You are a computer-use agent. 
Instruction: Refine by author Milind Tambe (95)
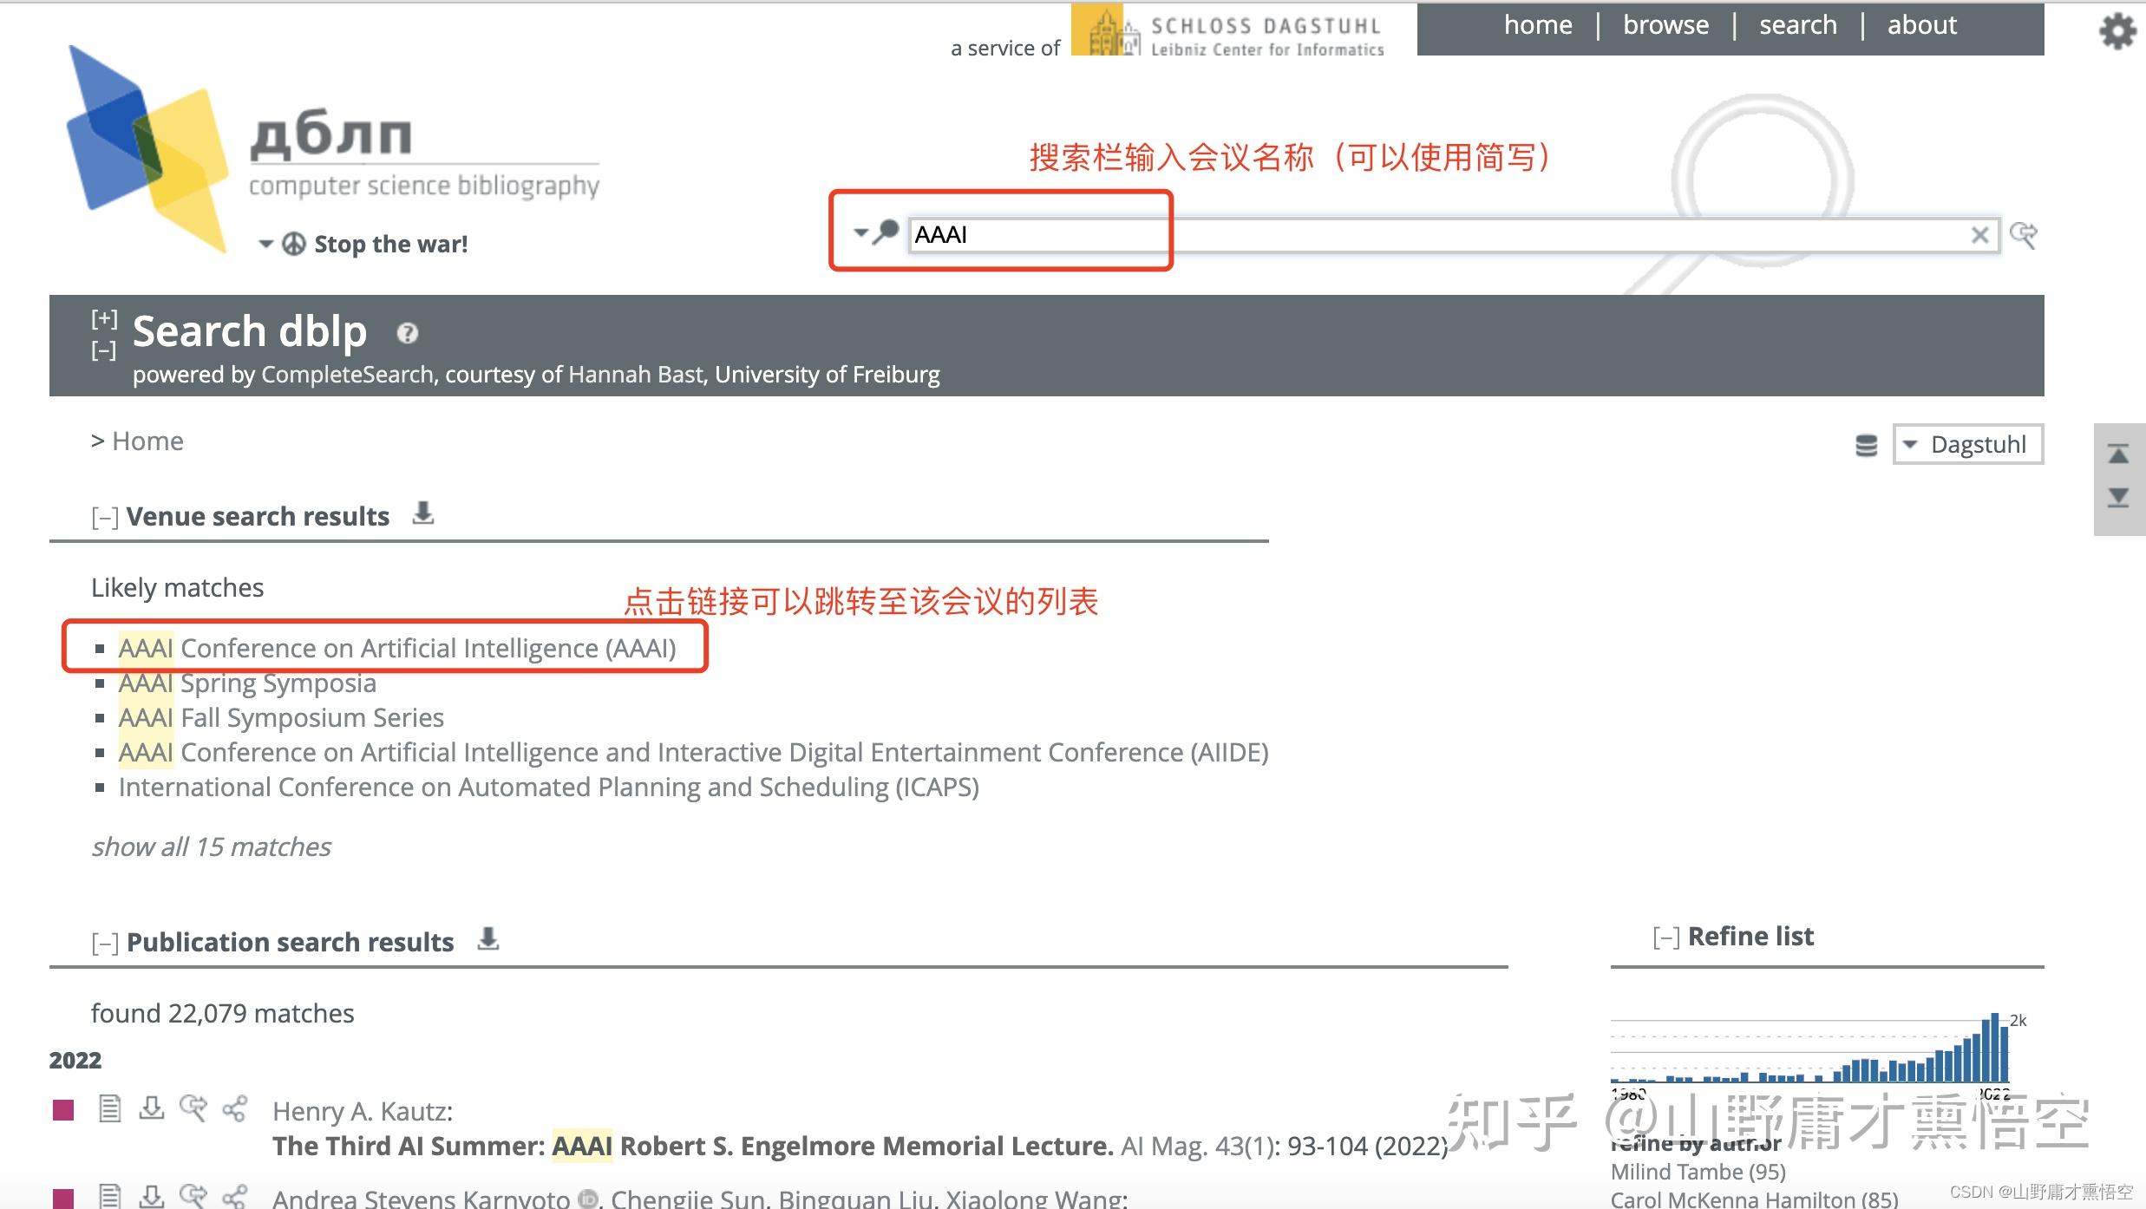pyautogui.click(x=1698, y=1172)
